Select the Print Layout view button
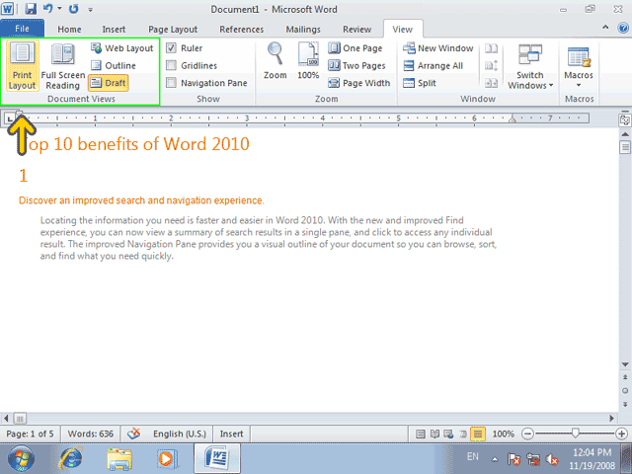Screen dimensions: 632x474 click(x=22, y=66)
